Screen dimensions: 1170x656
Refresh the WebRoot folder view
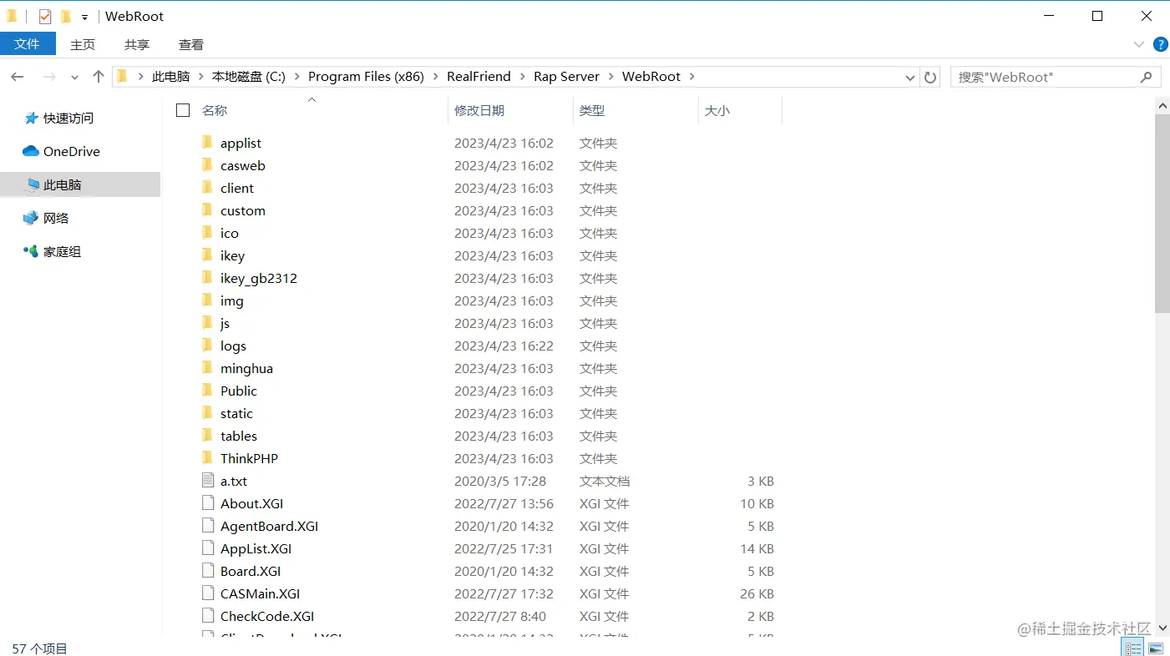[x=930, y=77]
